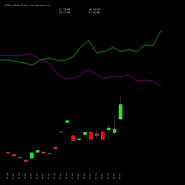Image resolution: width=185 pixels, height=185 pixels.
Task: Click the green 29 Sep candle with long wick
Action: pos(115,131)
